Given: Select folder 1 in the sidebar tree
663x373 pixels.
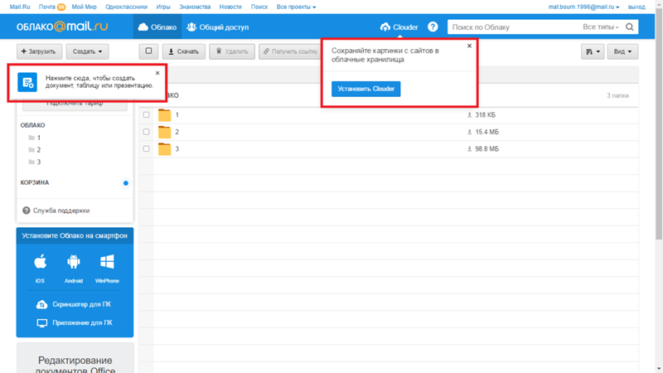Looking at the screenshot, I should click(35, 138).
